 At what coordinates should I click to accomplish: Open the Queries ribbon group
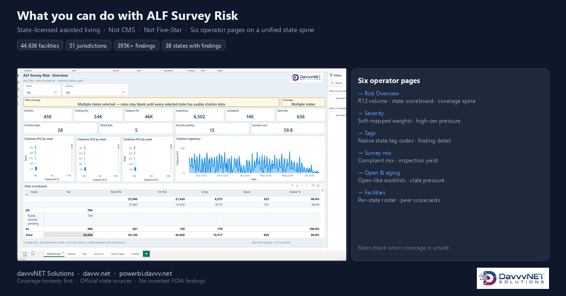(x=116, y=70)
